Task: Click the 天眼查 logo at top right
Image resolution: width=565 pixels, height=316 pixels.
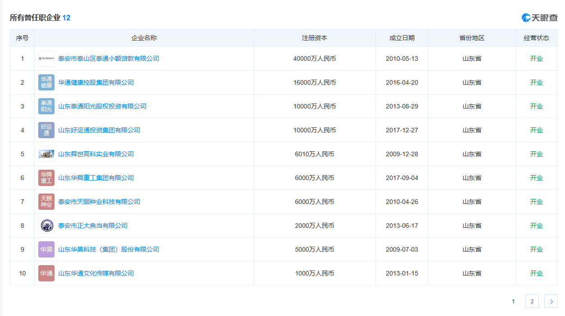Action: pos(539,18)
